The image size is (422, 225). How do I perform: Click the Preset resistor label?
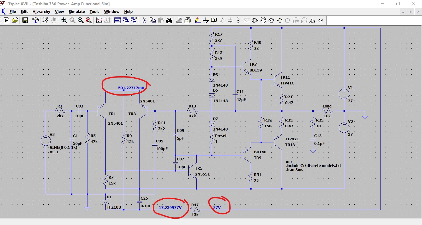coord(221,136)
